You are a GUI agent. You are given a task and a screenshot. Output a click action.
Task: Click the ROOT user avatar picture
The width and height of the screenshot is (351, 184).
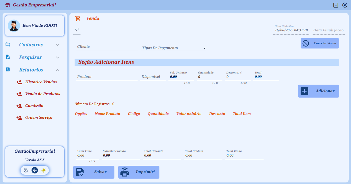14,25
